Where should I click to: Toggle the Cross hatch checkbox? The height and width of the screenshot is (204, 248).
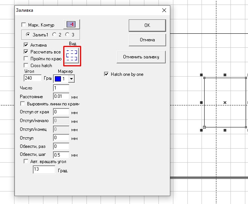point(26,66)
